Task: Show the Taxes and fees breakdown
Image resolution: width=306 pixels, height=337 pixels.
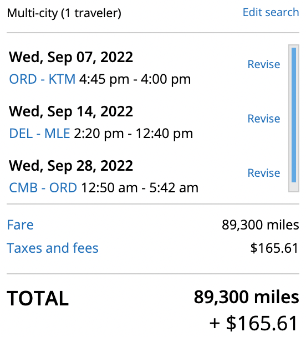Action: point(53,248)
